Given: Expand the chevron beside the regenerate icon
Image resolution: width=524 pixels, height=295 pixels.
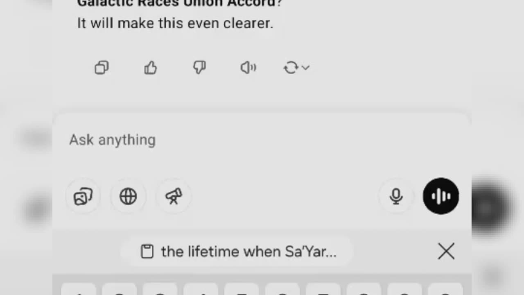Looking at the screenshot, I should coord(305,68).
